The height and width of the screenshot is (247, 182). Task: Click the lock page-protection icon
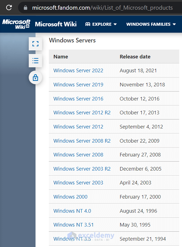[x=35, y=77]
